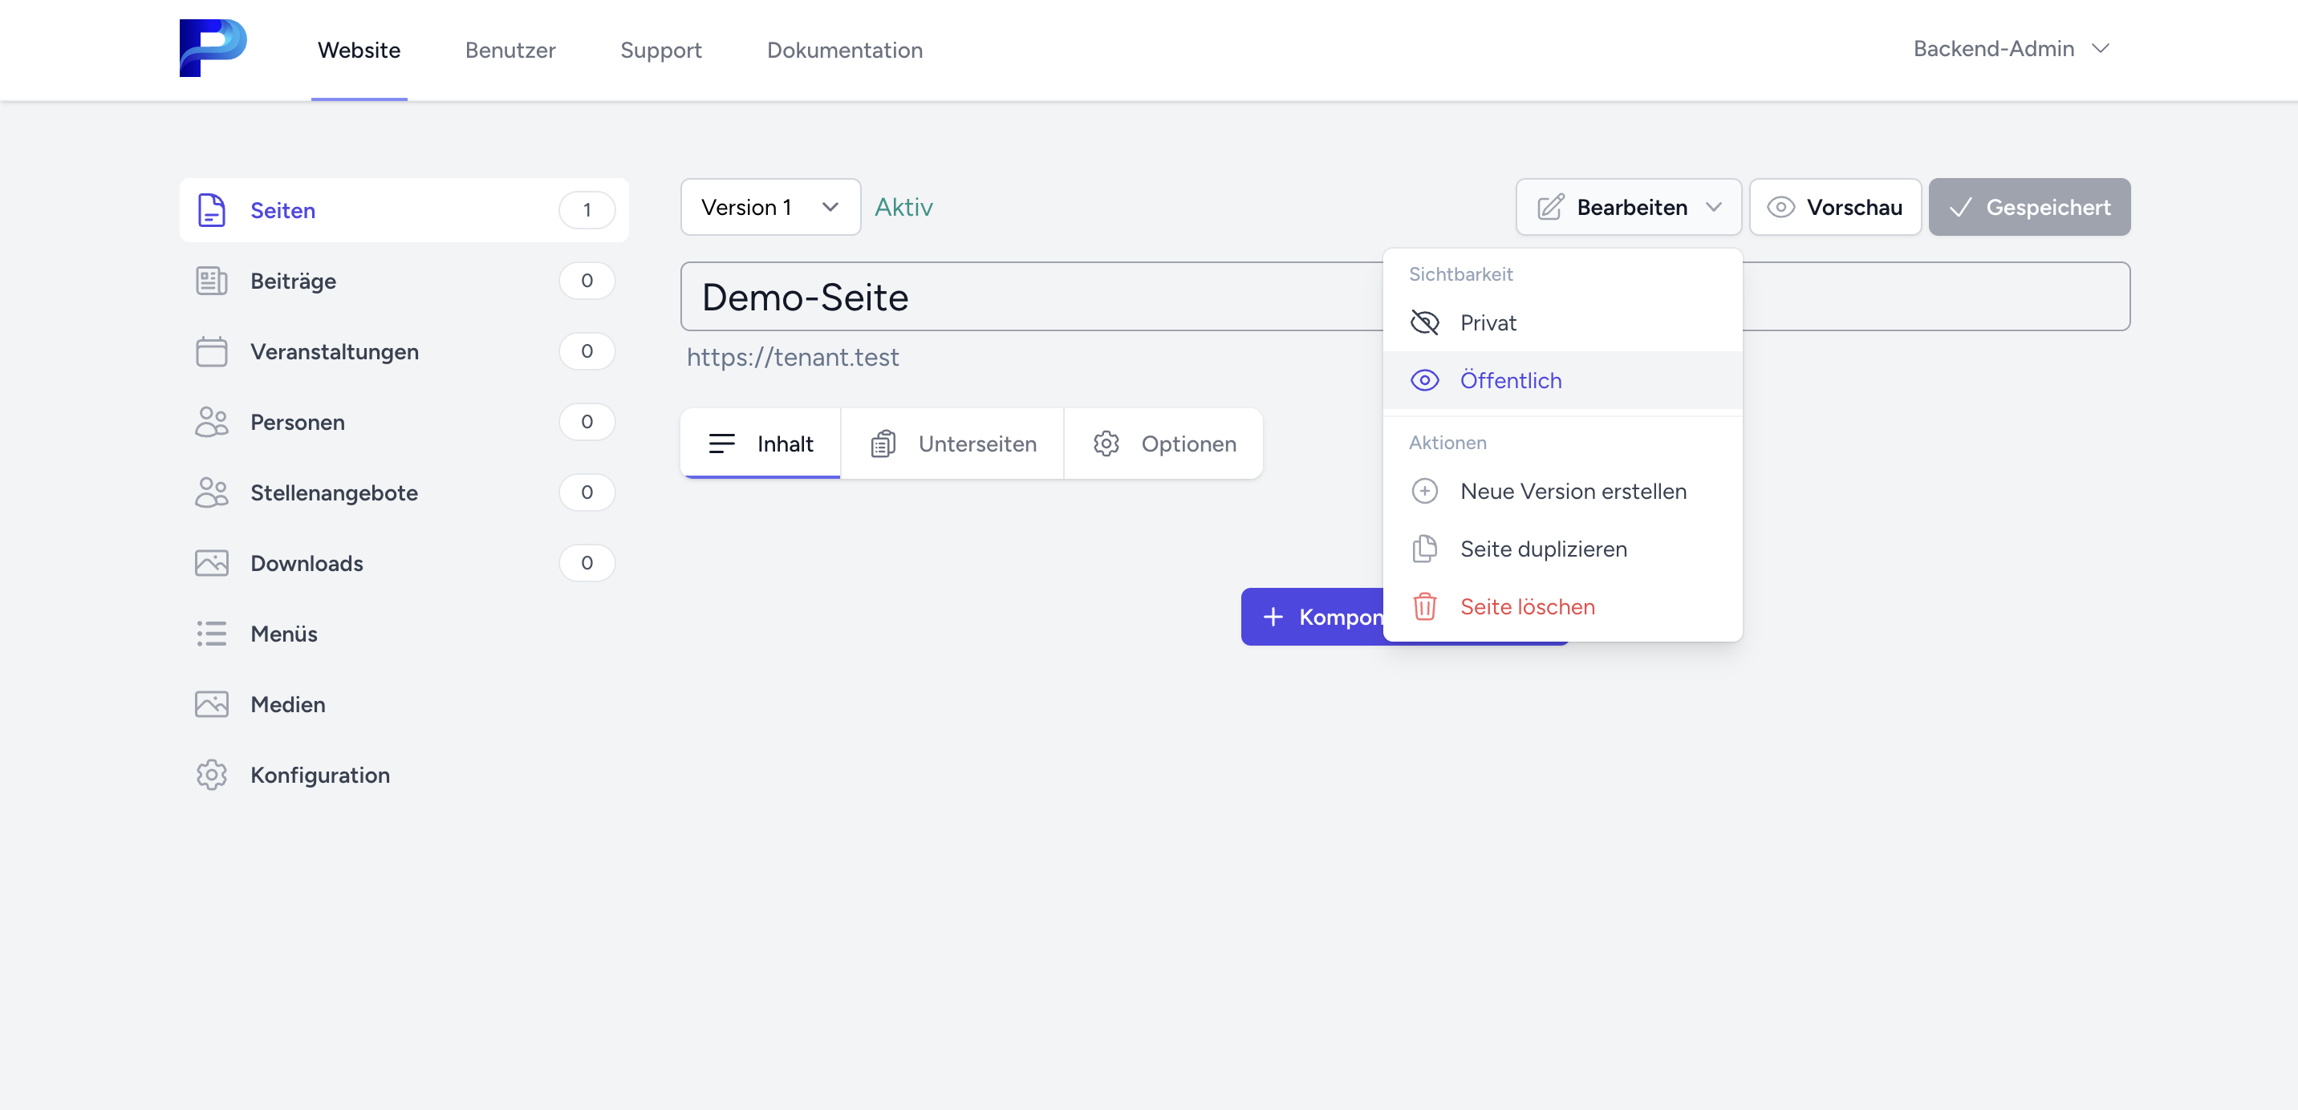
Task: Switch to the Unterseiten tab
Action: pyautogui.click(x=952, y=444)
